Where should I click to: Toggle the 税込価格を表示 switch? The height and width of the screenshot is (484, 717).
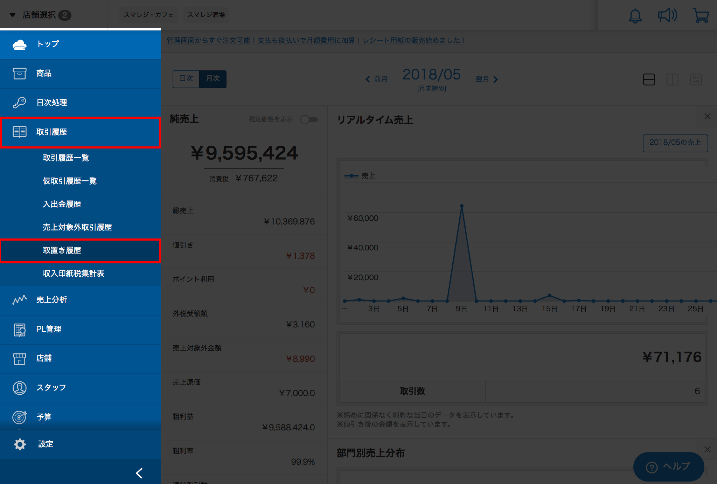coord(309,119)
